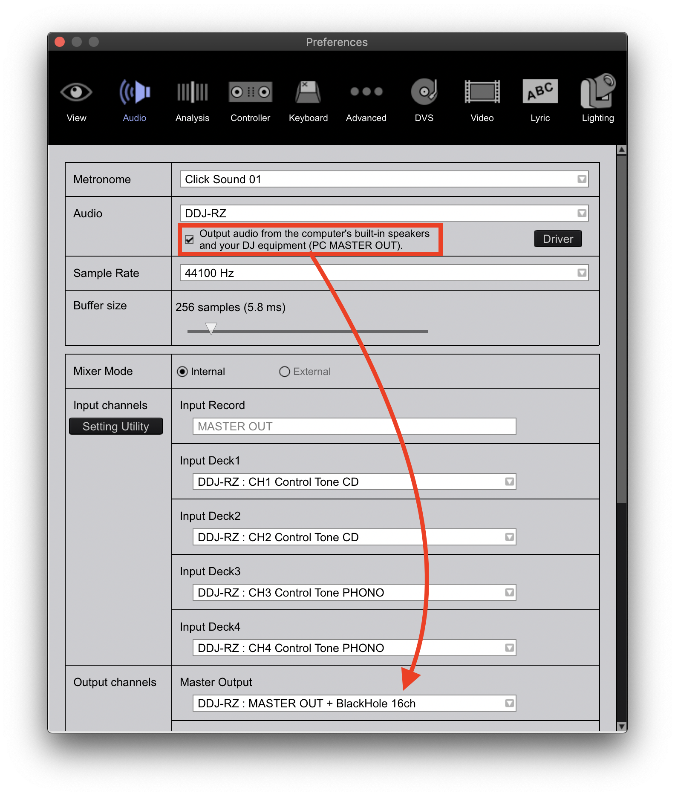Select External mixer mode
The width and height of the screenshot is (675, 796).
pyautogui.click(x=284, y=372)
